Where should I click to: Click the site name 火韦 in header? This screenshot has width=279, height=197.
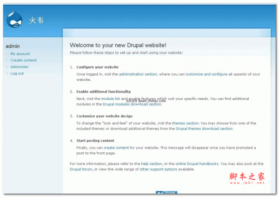point(36,20)
